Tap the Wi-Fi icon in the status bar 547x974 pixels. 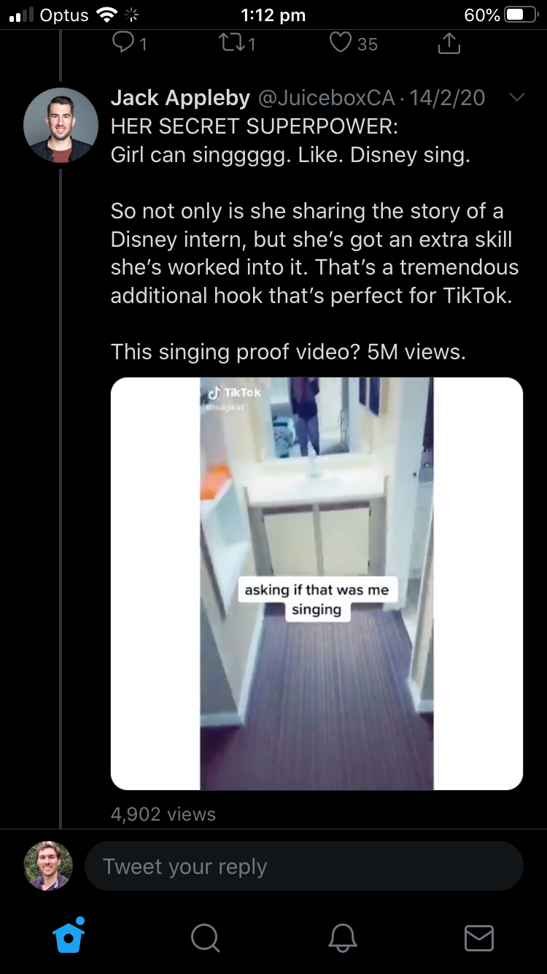click(106, 15)
